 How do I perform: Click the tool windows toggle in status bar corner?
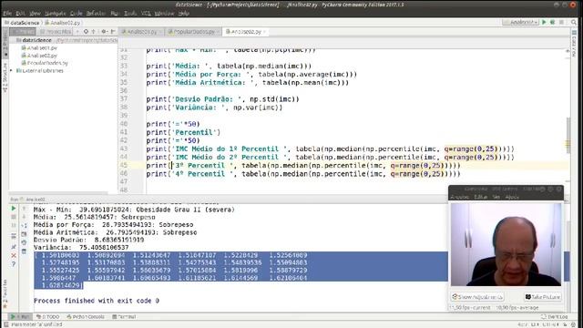(x=5, y=324)
